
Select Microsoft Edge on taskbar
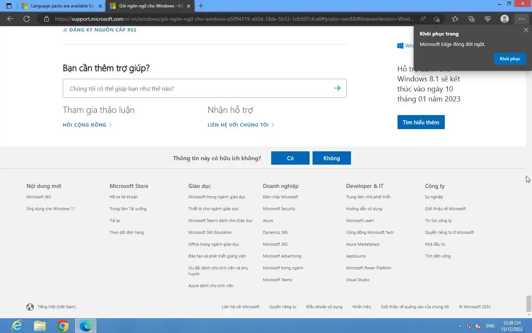click(86, 326)
